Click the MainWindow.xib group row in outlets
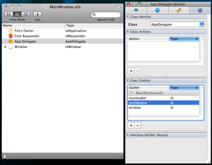Viewport: 212px width, 165px height. [163, 93]
